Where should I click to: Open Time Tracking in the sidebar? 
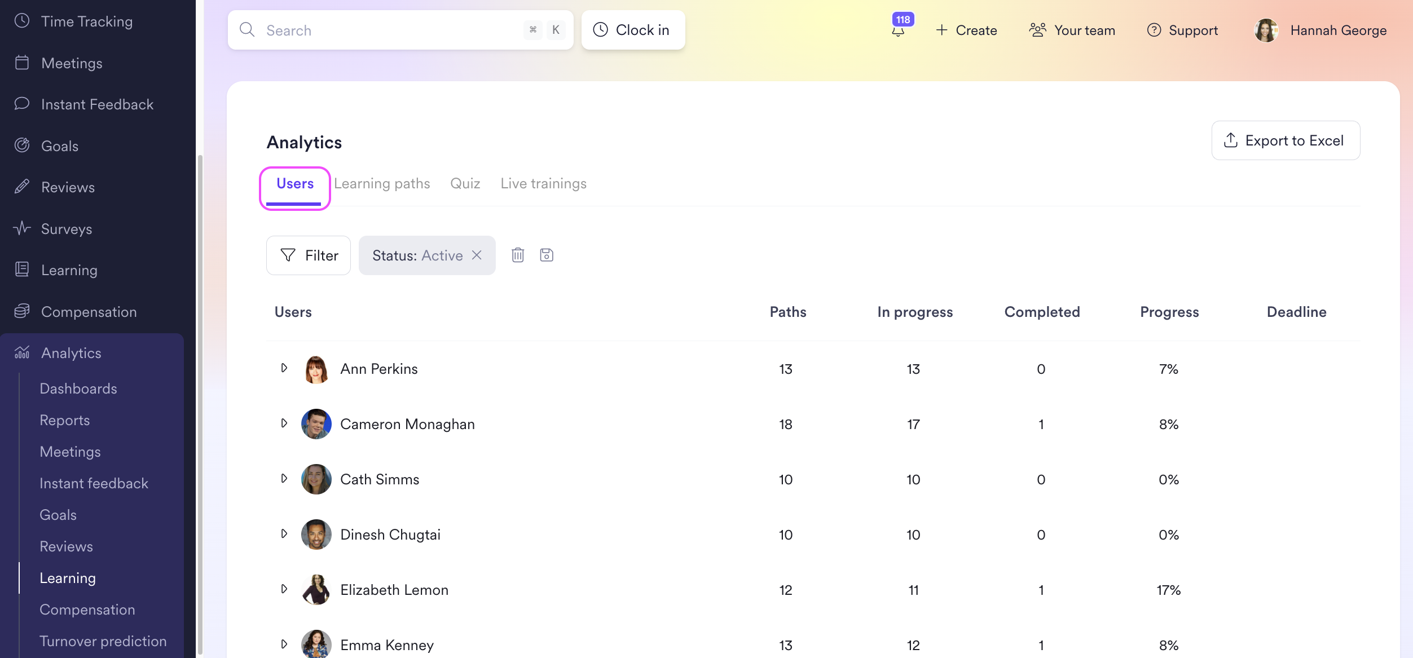(87, 21)
